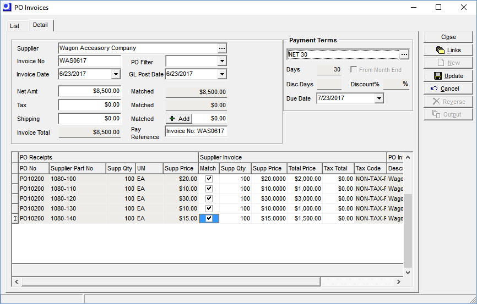477x304 pixels.
Task: Click row selector for part 1080-130
Action: 15,208
